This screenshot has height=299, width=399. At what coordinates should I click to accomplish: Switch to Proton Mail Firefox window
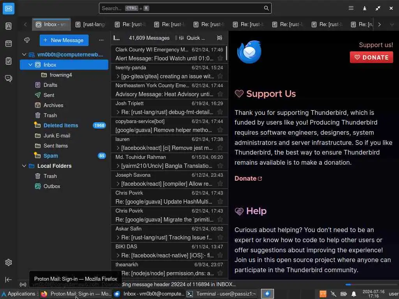[76, 294]
